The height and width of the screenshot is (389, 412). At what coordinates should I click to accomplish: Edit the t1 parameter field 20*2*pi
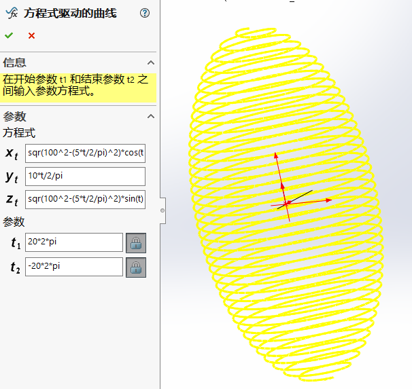pos(74,242)
